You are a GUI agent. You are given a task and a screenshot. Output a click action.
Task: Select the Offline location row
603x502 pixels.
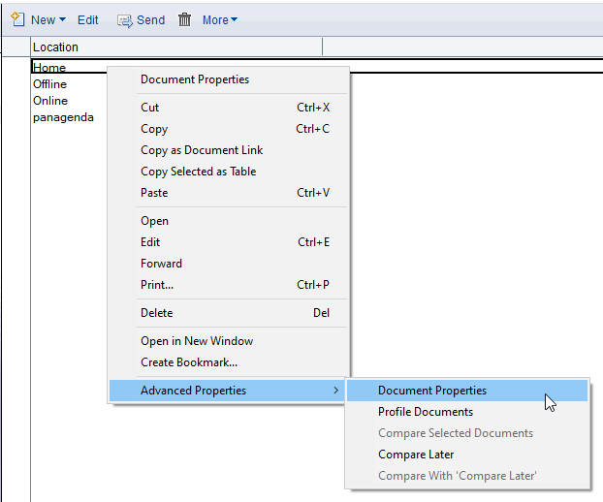pyautogui.click(x=49, y=84)
